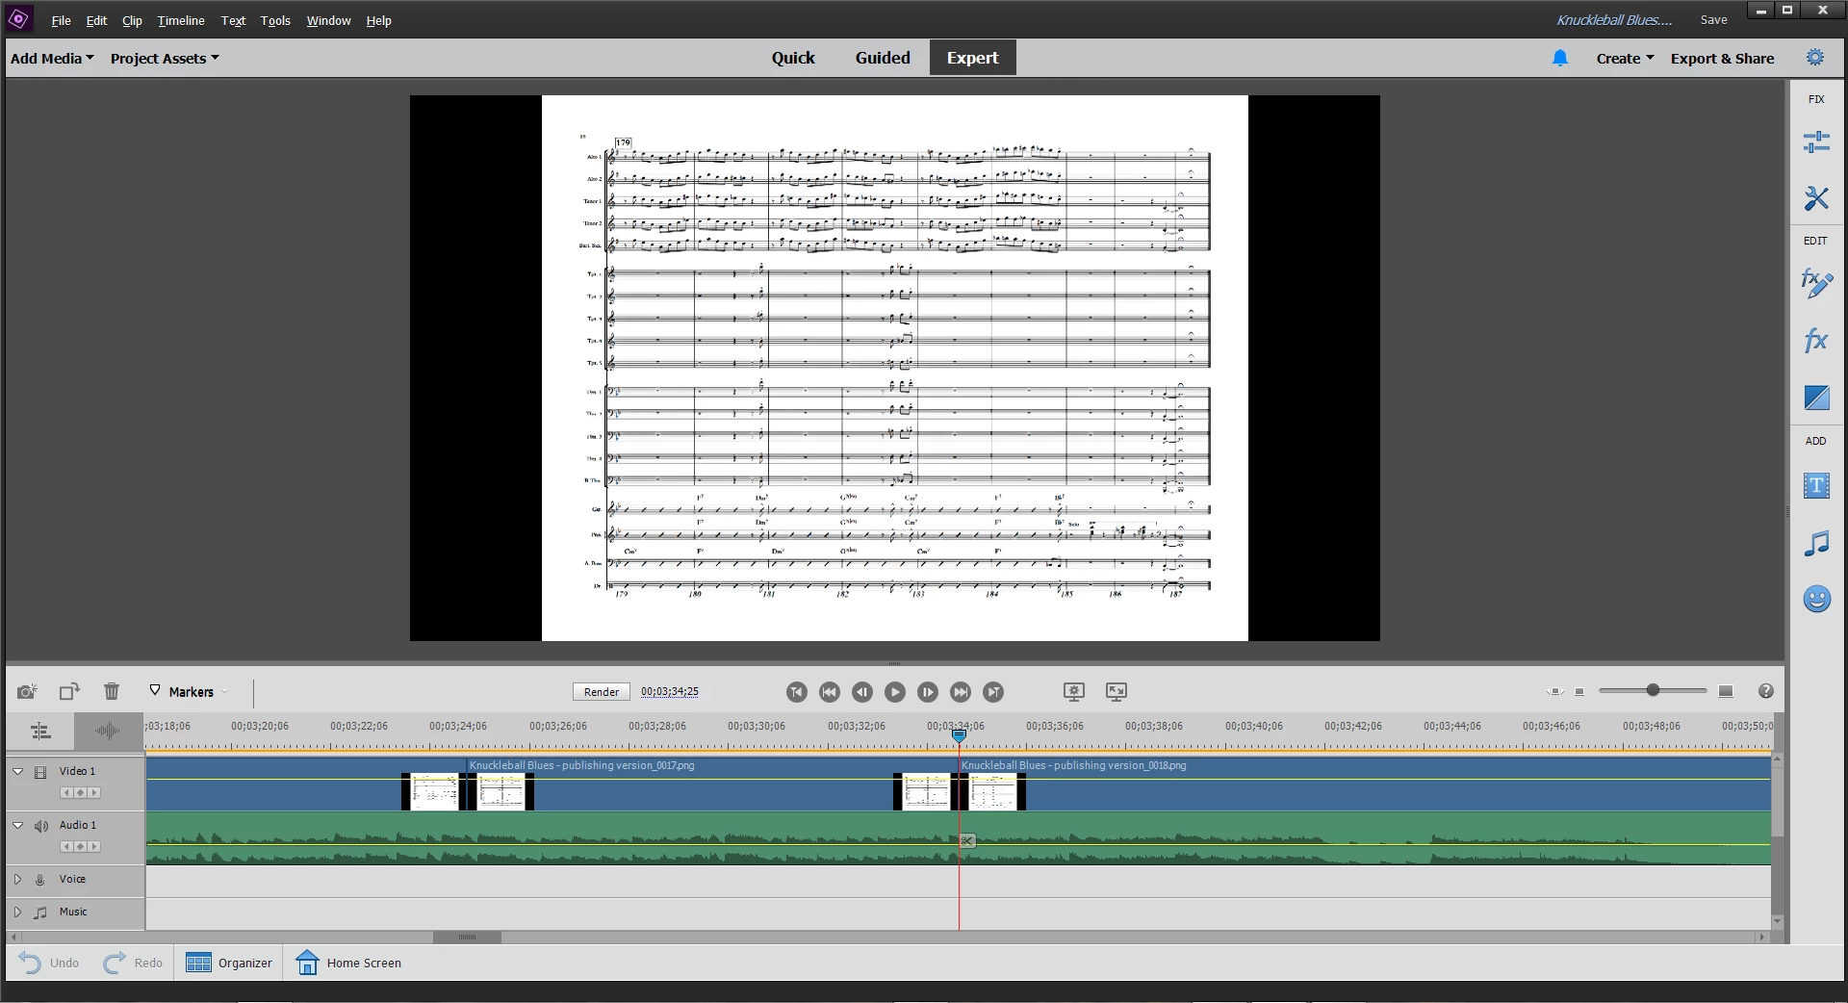Click the Render button
The height and width of the screenshot is (1003, 1848).
click(x=602, y=692)
